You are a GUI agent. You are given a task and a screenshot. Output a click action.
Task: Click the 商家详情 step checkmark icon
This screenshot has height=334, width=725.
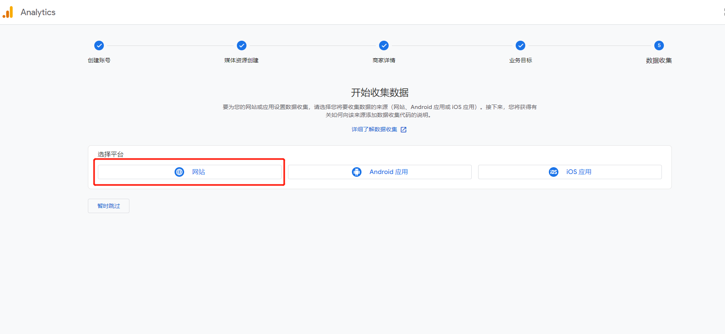[x=384, y=45]
